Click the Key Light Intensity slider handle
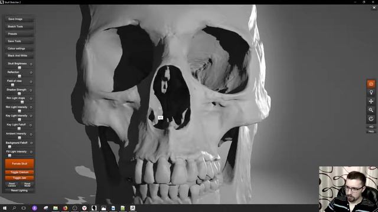This screenshot has height=212, width=378. point(19,120)
